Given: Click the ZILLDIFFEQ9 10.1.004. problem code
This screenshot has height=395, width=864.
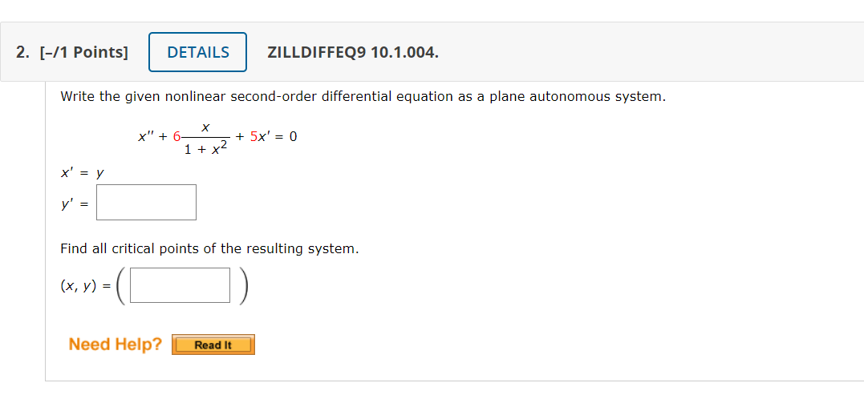Looking at the screenshot, I should click(x=353, y=52).
